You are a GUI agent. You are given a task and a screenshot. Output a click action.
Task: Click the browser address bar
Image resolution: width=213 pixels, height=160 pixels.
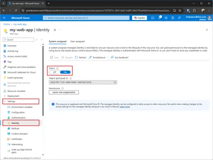click(99, 11)
